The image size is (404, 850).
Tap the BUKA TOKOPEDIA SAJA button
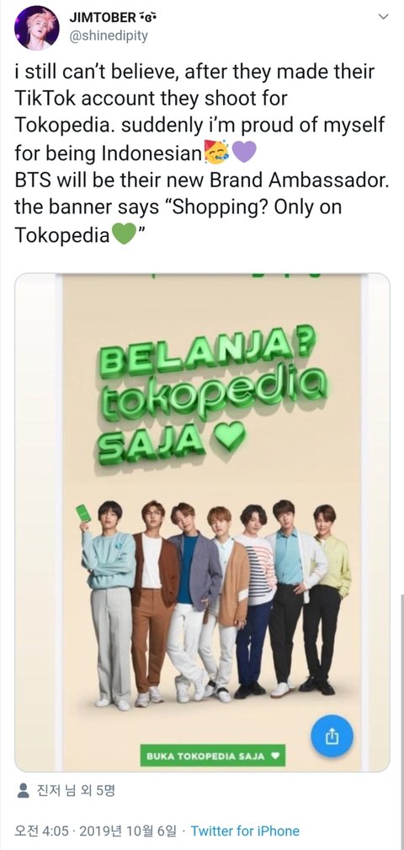coord(213,756)
